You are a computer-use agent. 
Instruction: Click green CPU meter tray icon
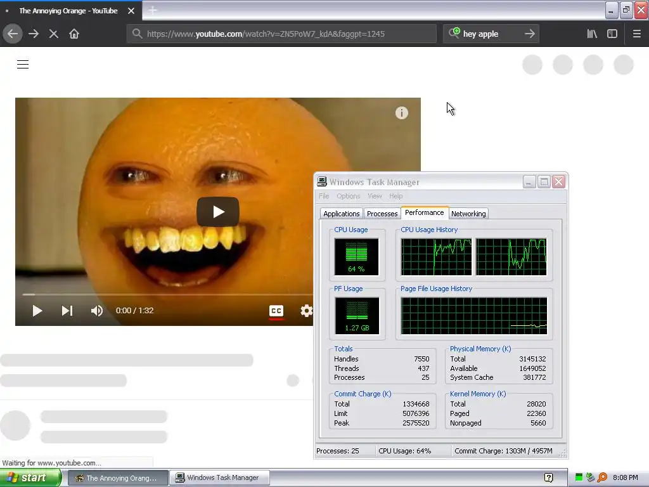[x=579, y=478]
